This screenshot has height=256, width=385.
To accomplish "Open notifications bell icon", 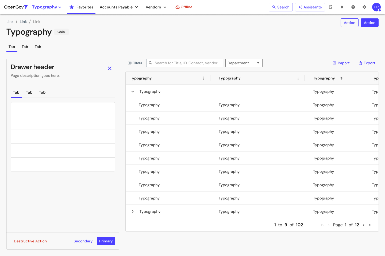I will (342, 7).
